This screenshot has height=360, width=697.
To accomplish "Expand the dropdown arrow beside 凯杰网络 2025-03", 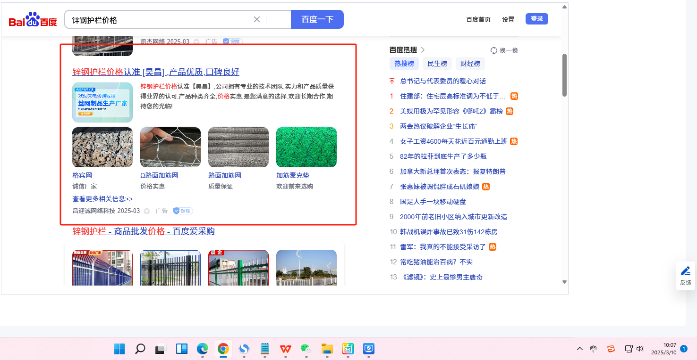I will point(196,42).
